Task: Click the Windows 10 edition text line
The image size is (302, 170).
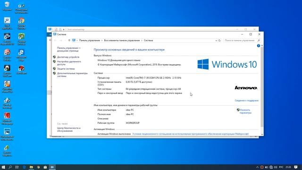Action: [119, 60]
